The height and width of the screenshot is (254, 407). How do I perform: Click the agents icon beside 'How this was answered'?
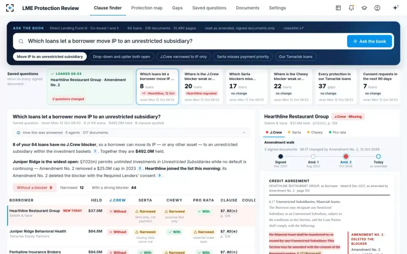coord(18,133)
